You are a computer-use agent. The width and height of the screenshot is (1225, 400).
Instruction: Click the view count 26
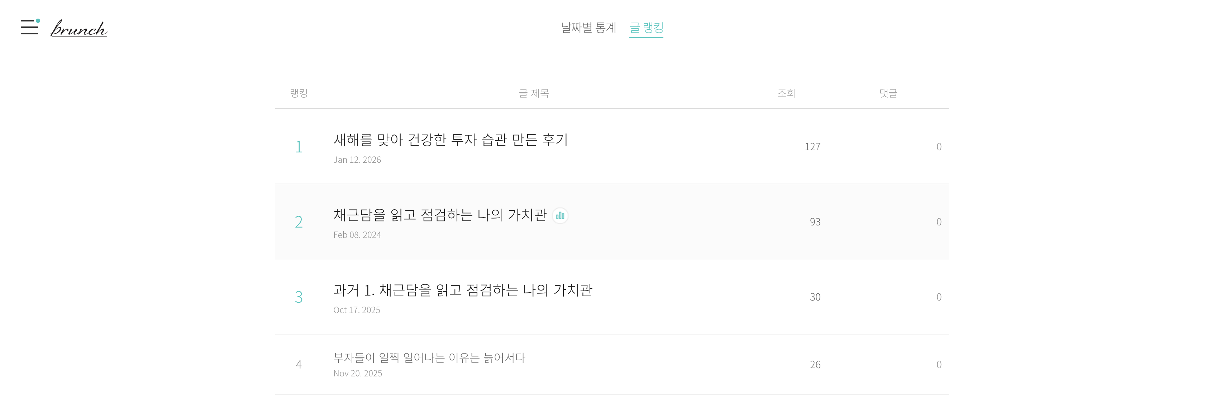pos(815,365)
